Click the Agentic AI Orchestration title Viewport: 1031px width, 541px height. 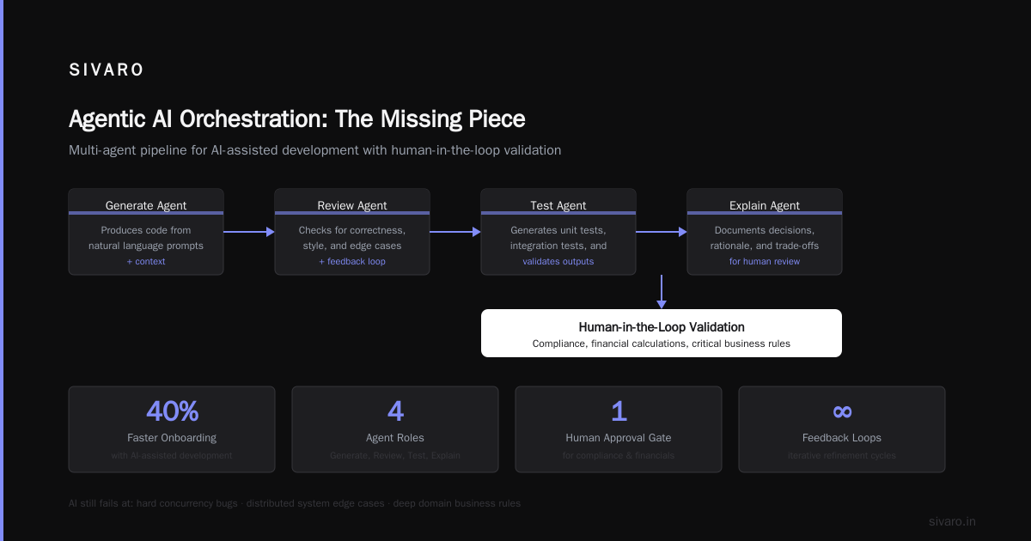[x=296, y=119]
